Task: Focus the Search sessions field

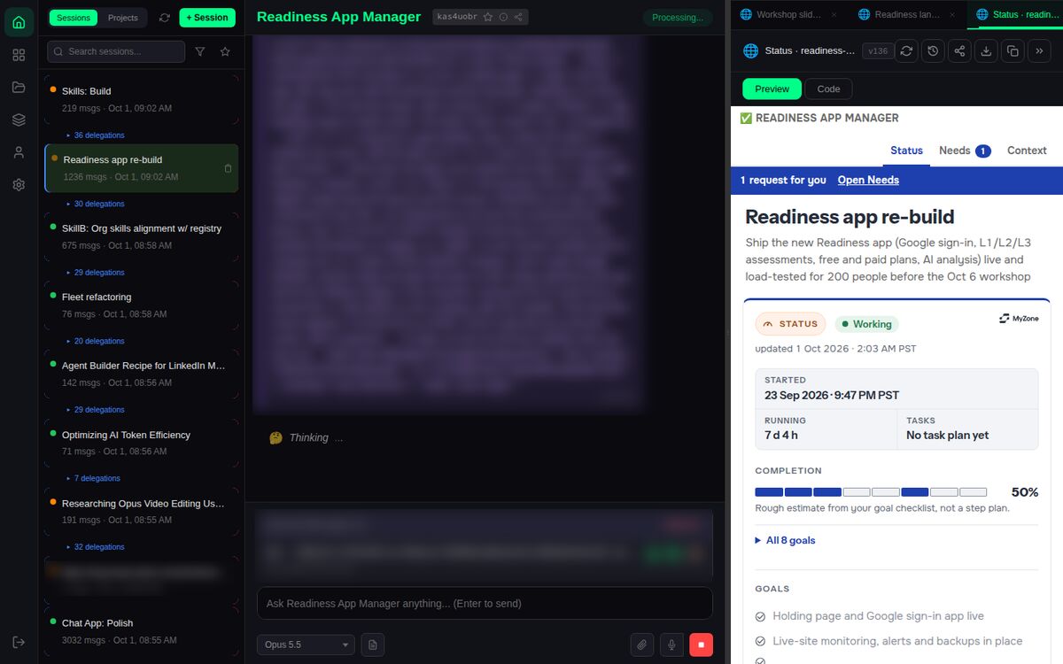Action: tap(116, 51)
